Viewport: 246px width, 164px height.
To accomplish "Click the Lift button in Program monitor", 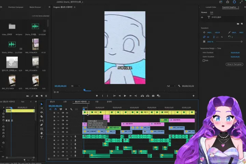I will [x=142, y=96].
